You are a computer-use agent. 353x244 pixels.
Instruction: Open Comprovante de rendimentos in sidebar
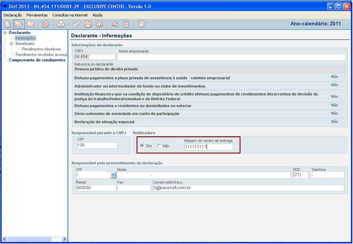(37, 60)
